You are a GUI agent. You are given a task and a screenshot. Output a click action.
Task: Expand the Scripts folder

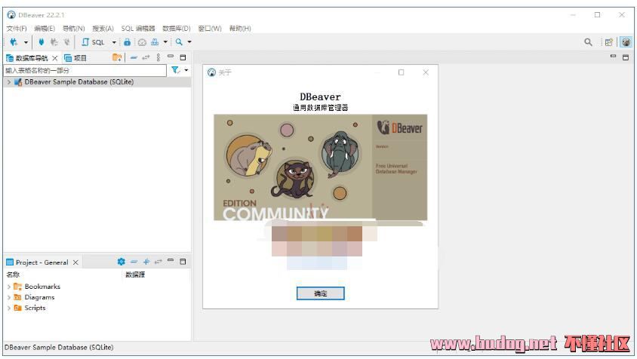tap(8, 308)
